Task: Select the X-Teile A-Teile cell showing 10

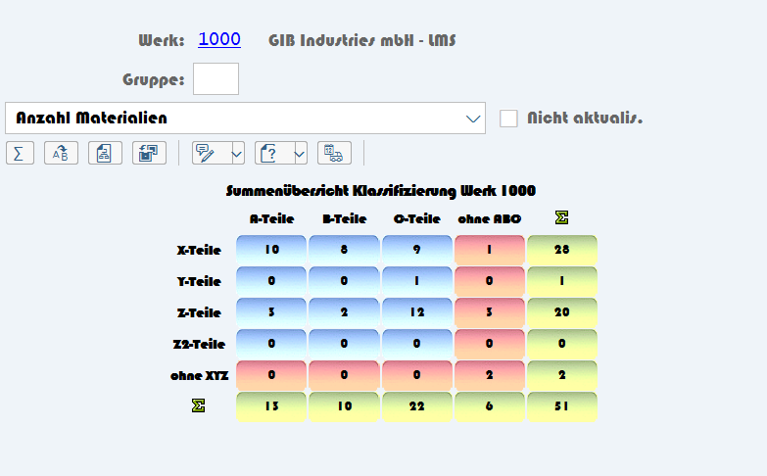Action: tap(271, 250)
